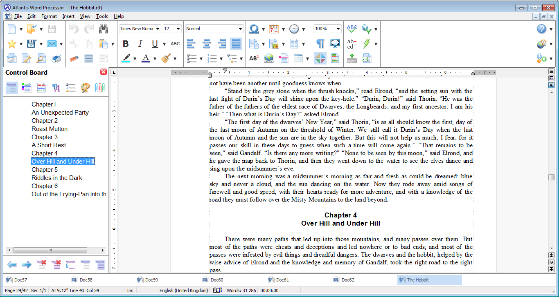Click the clock insert time icon
Image resolution: width=559 pixels, height=297 pixels.
tap(294, 29)
